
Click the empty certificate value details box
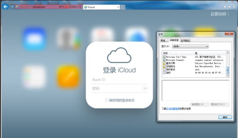click(x=195, y=90)
